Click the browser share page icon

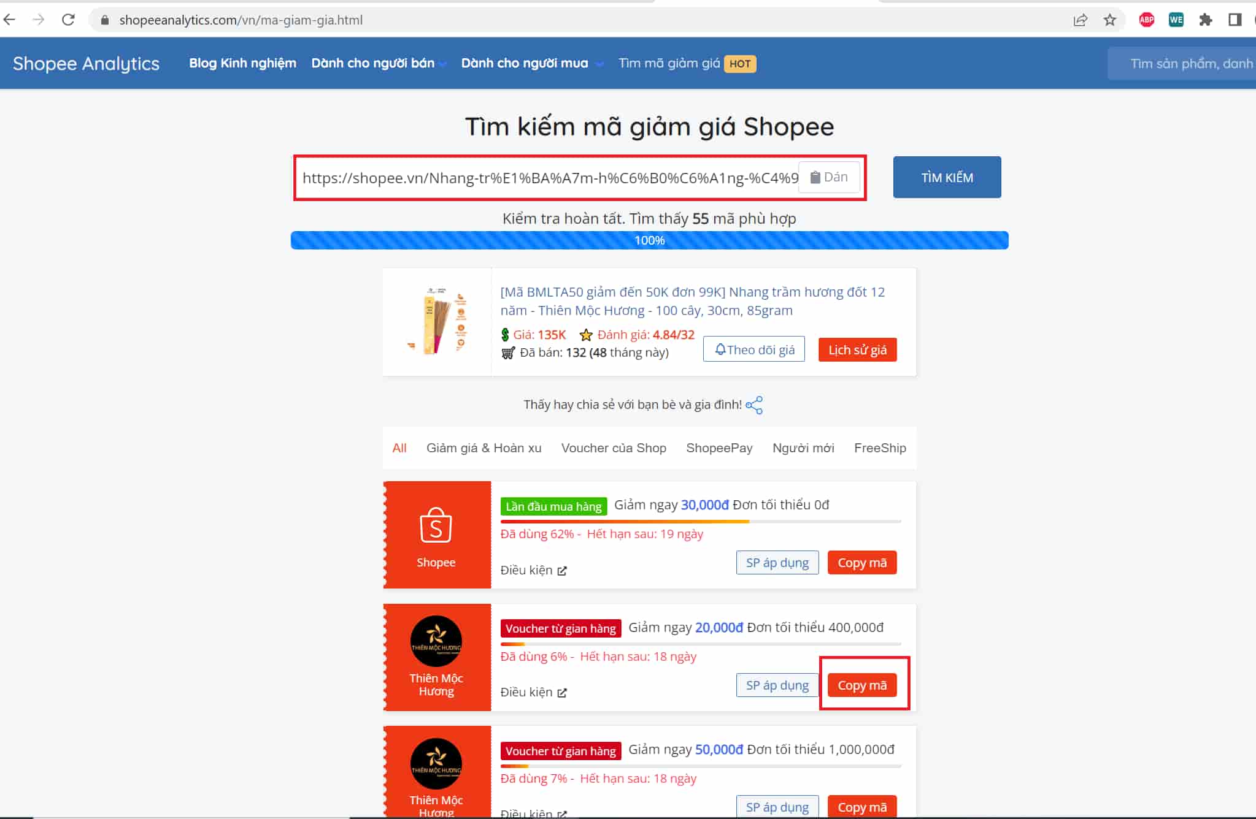point(1080,20)
